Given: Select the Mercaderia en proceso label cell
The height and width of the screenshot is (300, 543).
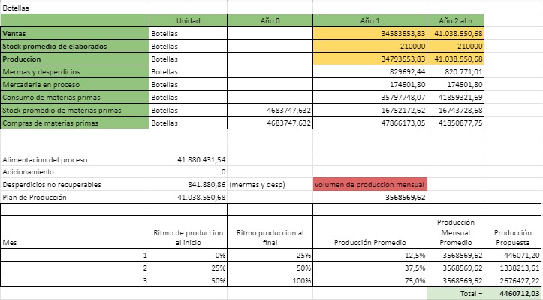Looking at the screenshot, I should (74, 85).
